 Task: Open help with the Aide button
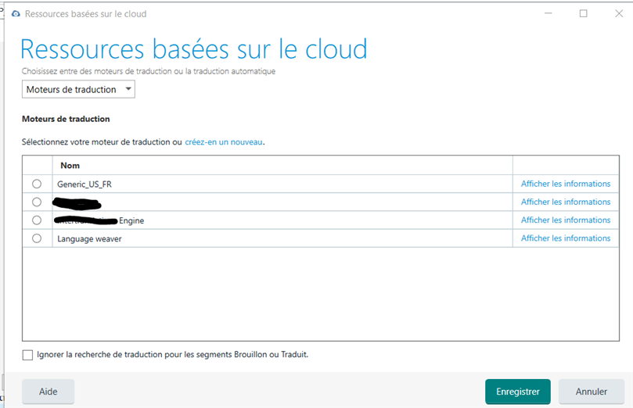pos(48,392)
